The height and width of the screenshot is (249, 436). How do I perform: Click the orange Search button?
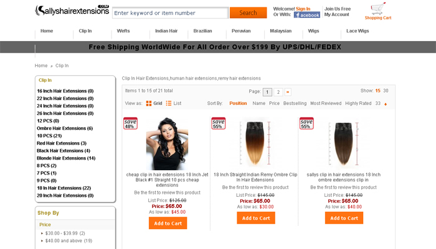tap(248, 13)
